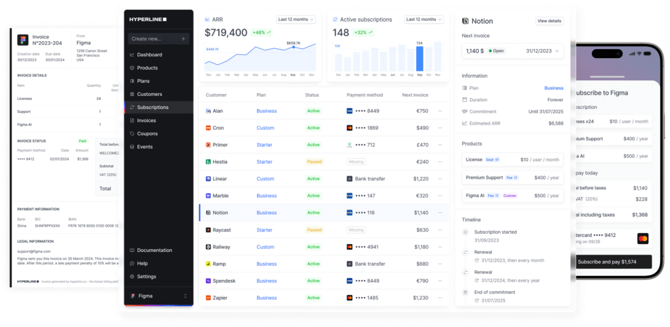Click the Invoices icon in sidebar
670x327 pixels.
[132, 121]
